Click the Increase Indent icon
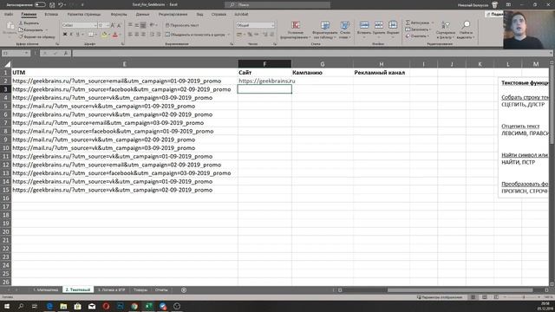This screenshot has height=312, width=555. 159,35
